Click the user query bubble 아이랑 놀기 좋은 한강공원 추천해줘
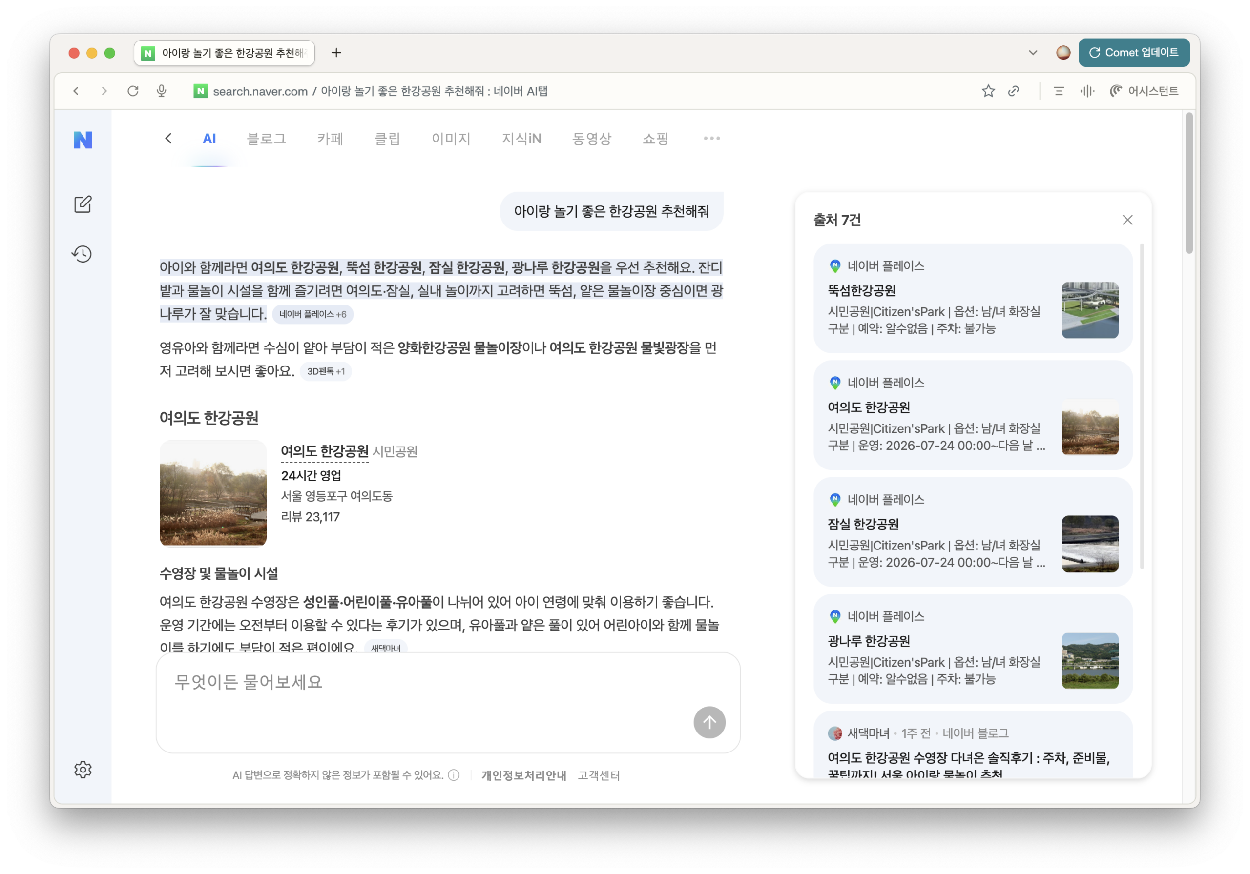Image resolution: width=1250 pixels, height=874 pixels. coord(611,211)
